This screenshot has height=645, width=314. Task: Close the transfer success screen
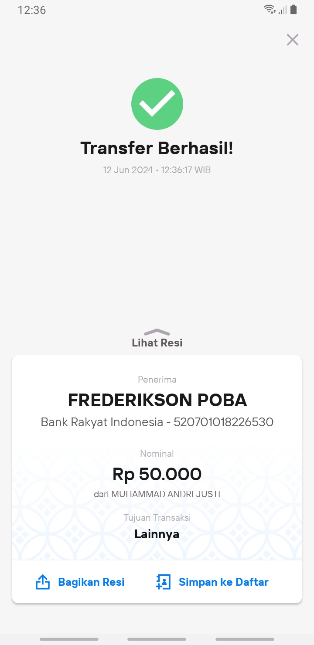coord(292,40)
